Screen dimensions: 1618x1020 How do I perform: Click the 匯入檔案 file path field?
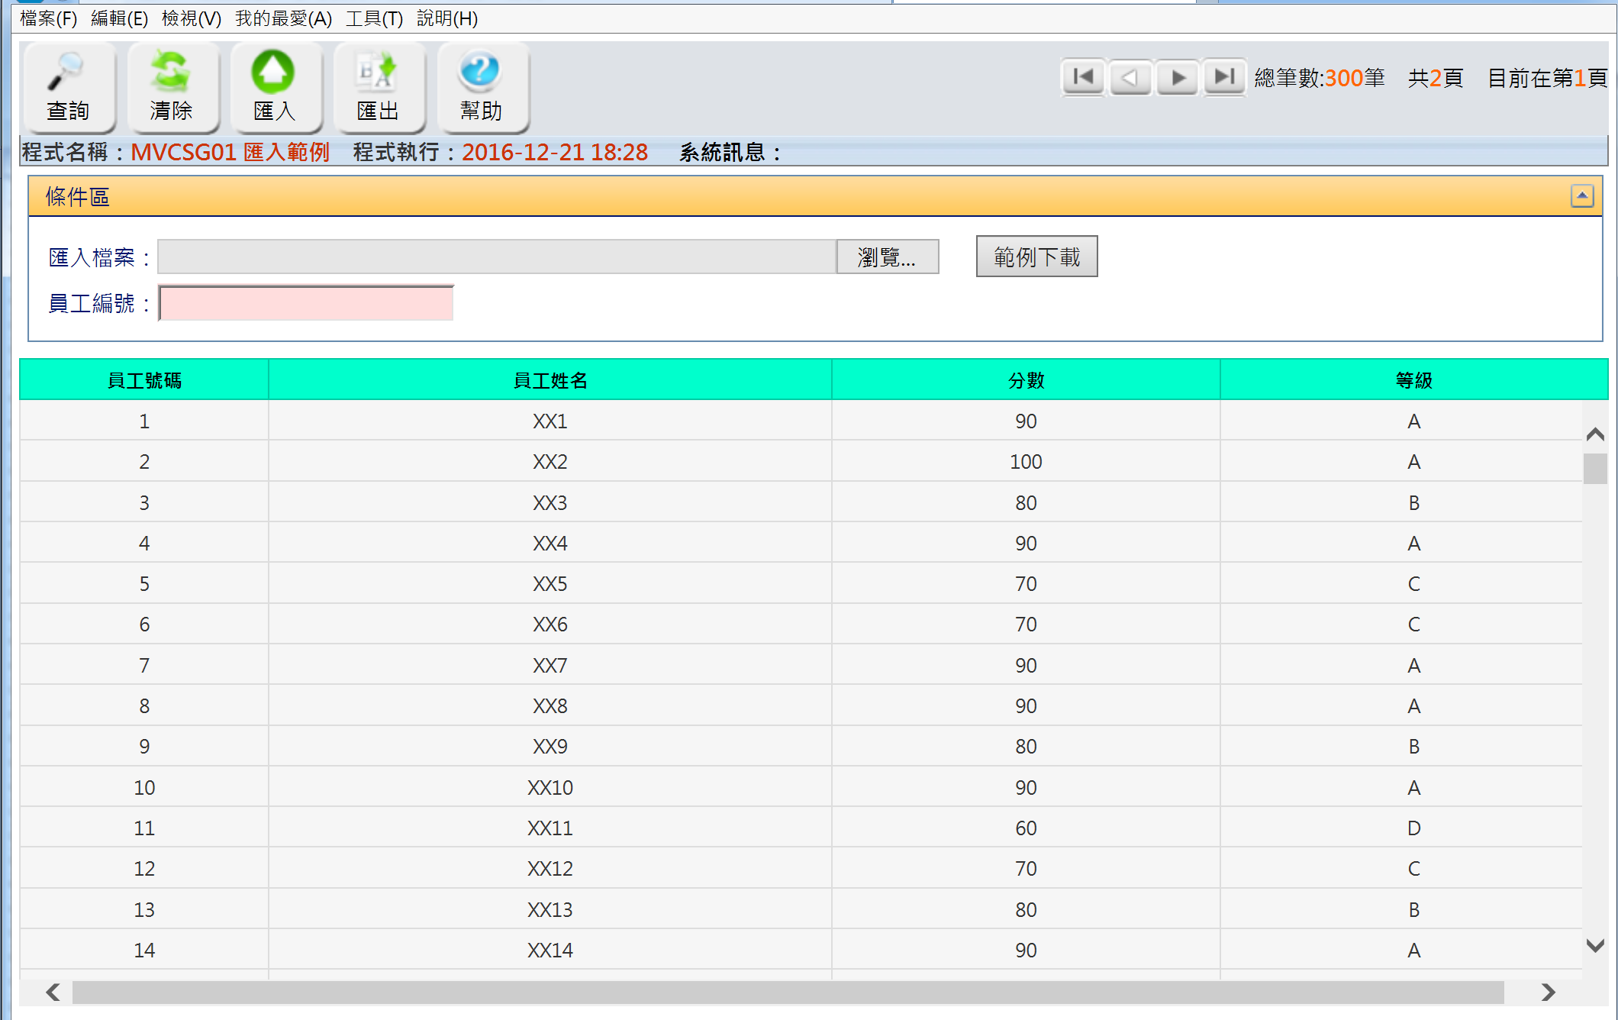click(497, 257)
